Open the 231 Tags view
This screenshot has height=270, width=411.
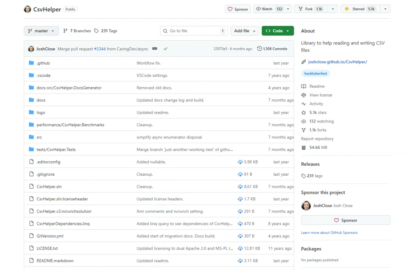point(106,31)
